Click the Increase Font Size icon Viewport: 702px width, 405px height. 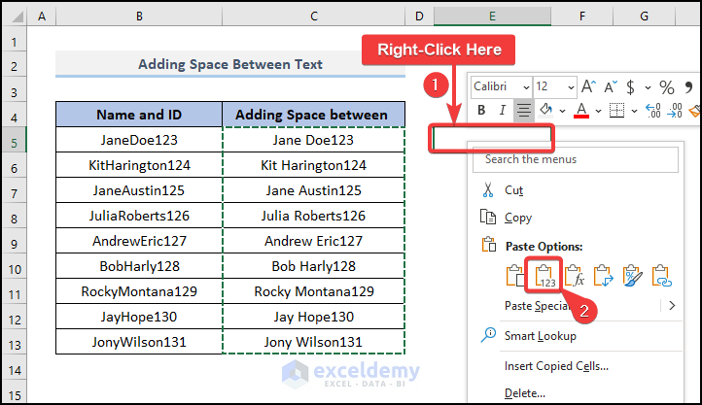pos(587,86)
